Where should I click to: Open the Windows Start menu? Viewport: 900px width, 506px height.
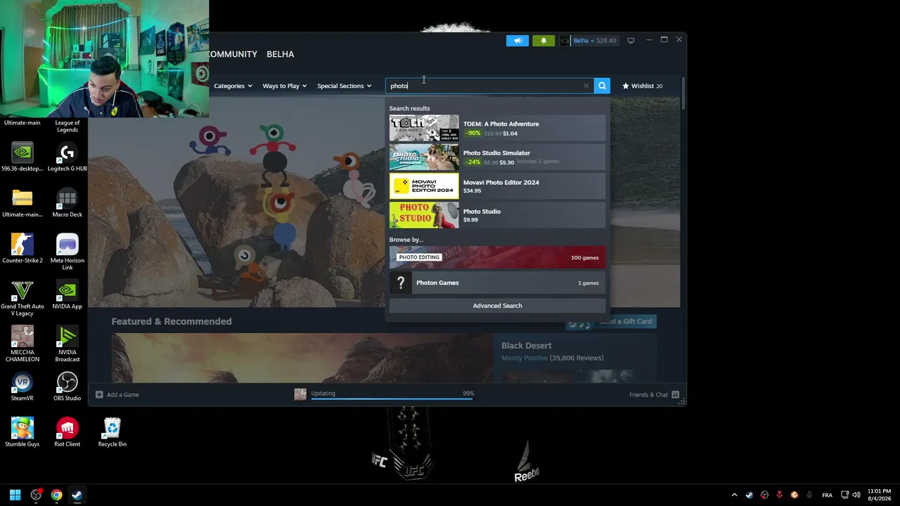(15, 495)
